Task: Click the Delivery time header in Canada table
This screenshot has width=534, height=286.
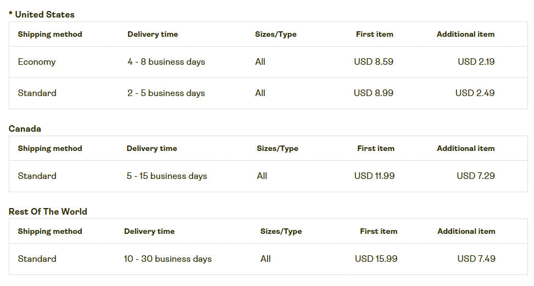Action: coord(152,148)
